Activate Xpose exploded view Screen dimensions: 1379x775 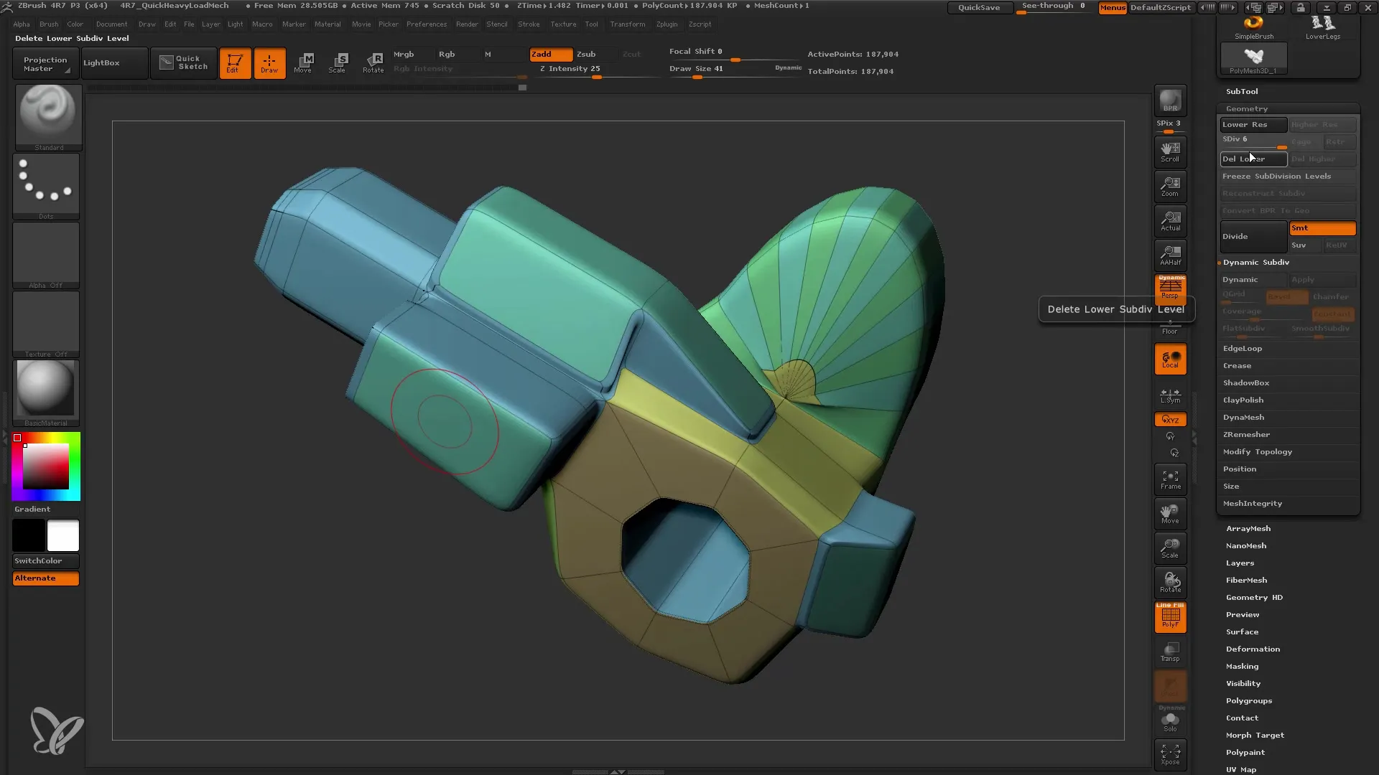click(x=1170, y=754)
